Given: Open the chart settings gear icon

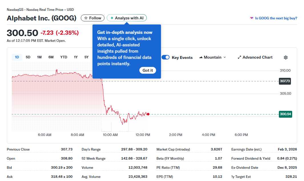Looking at the screenshot, I should tap(285, 57).
